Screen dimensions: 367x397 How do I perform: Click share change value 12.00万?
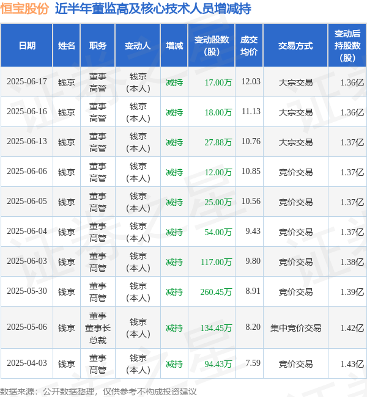[218, 172]
